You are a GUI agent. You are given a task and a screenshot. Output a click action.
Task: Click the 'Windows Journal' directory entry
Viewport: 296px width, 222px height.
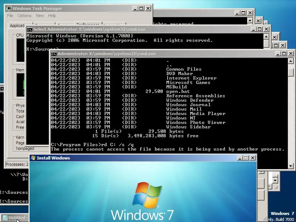click(x=188, y=105)
